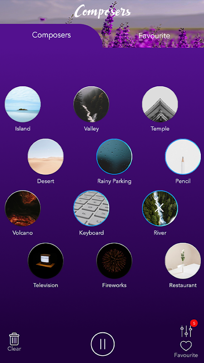Screen dimensions: 204x363
Task: Click the Clear text label
Action: click(14, 348)
